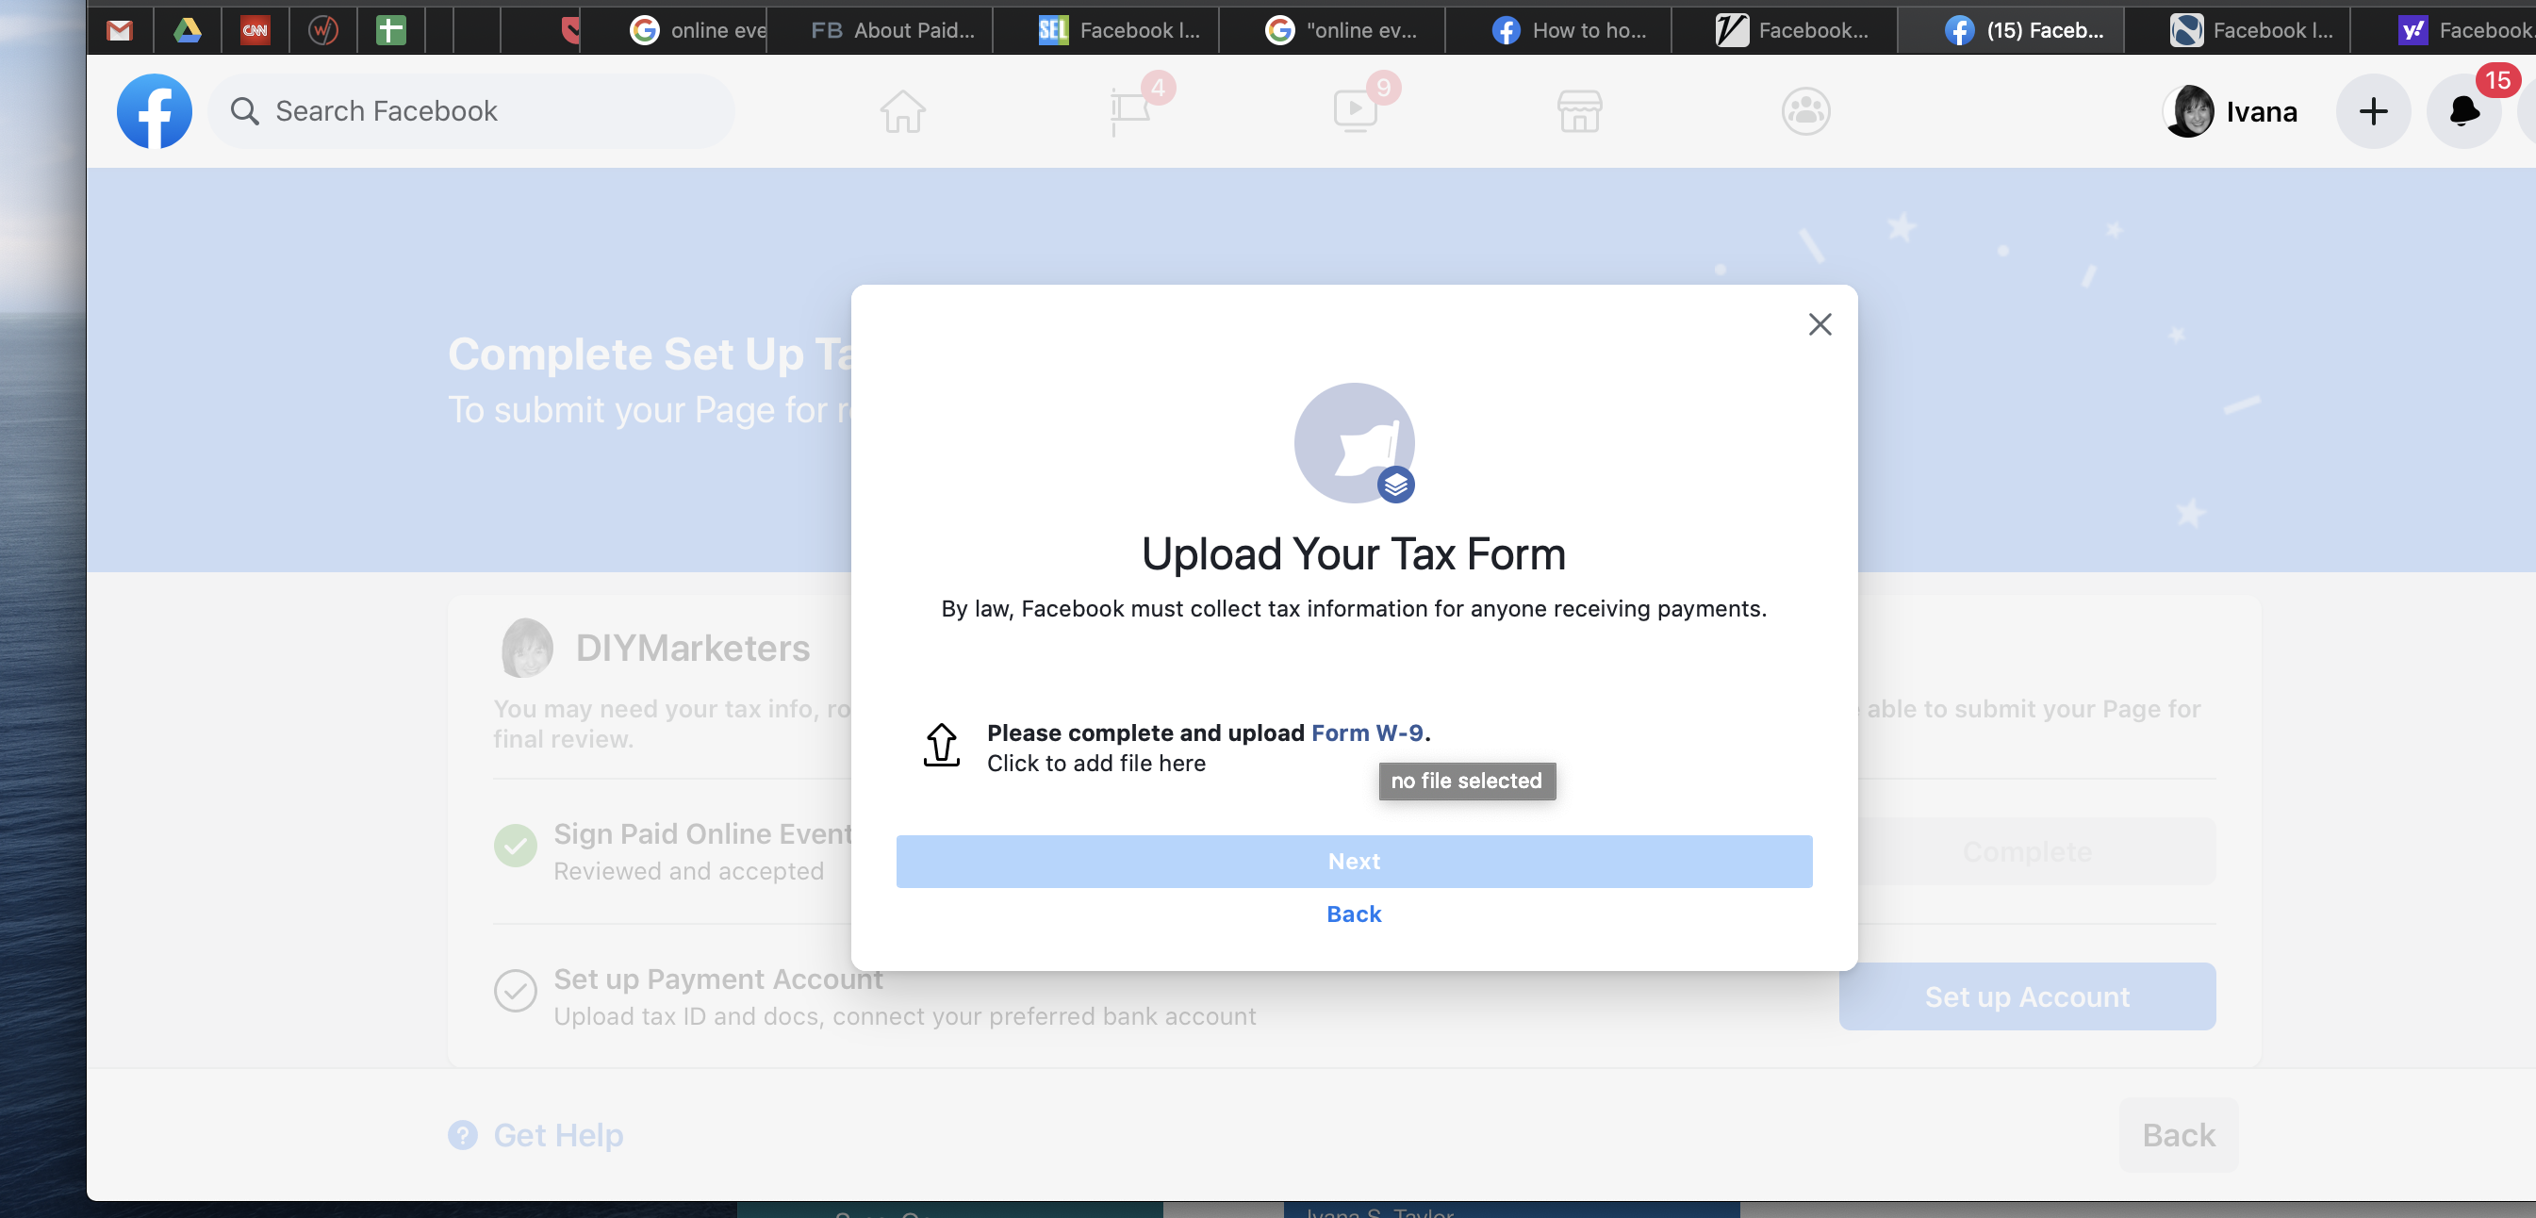The width and height of the screenshot is (2536, 1218).
Task: Open the Form W-9 link
Action: point(1366,733)
